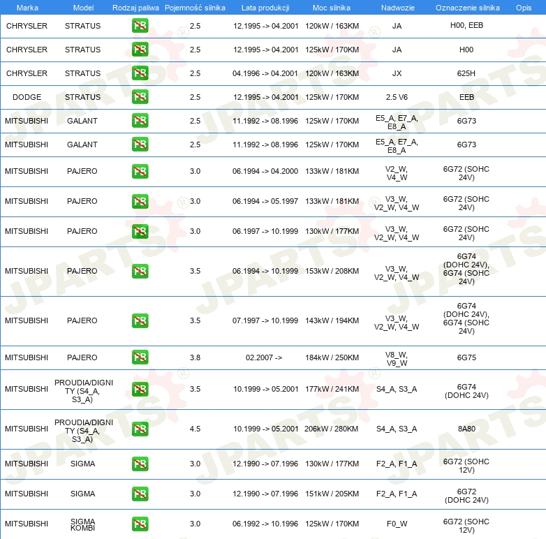This screenshot has height=539, width=546.
Task: Click the Lata produkcji column header
Action: (265, 8)
